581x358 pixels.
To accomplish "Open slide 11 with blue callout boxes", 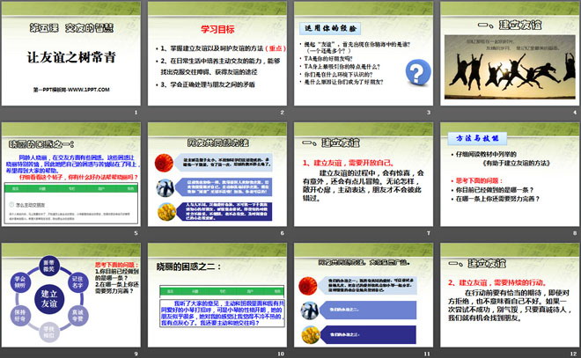I will click(x=364, y=295).
